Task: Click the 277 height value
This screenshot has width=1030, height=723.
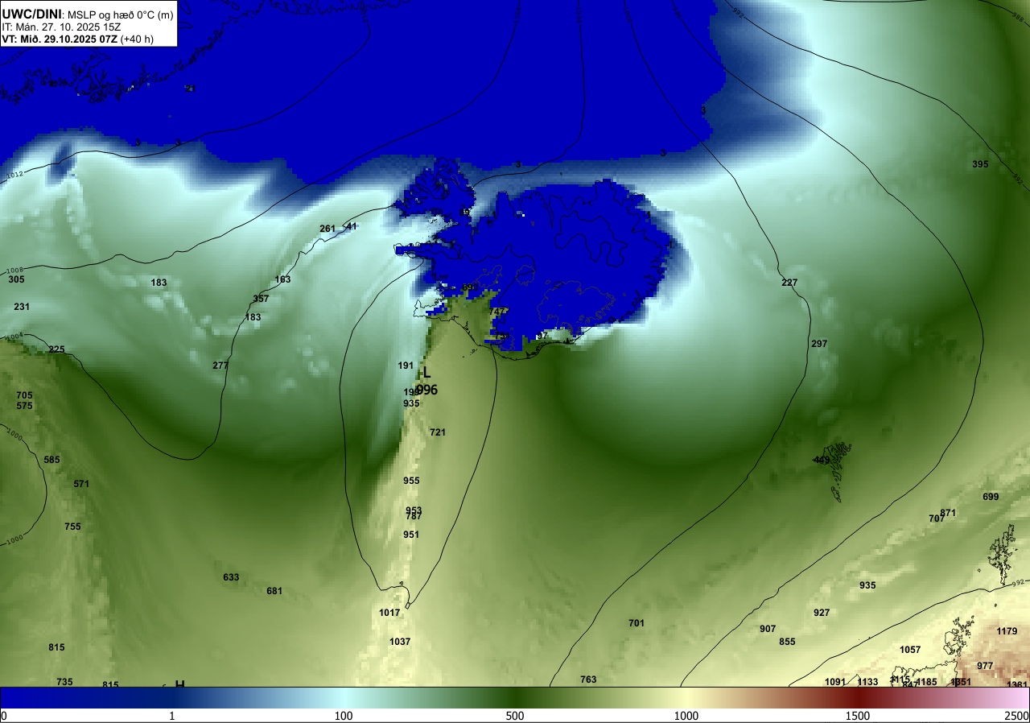Action: coord(220,366)
